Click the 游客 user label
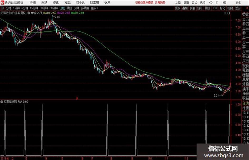The height and width of the screenshot is (160, 249). click(238, 3)
